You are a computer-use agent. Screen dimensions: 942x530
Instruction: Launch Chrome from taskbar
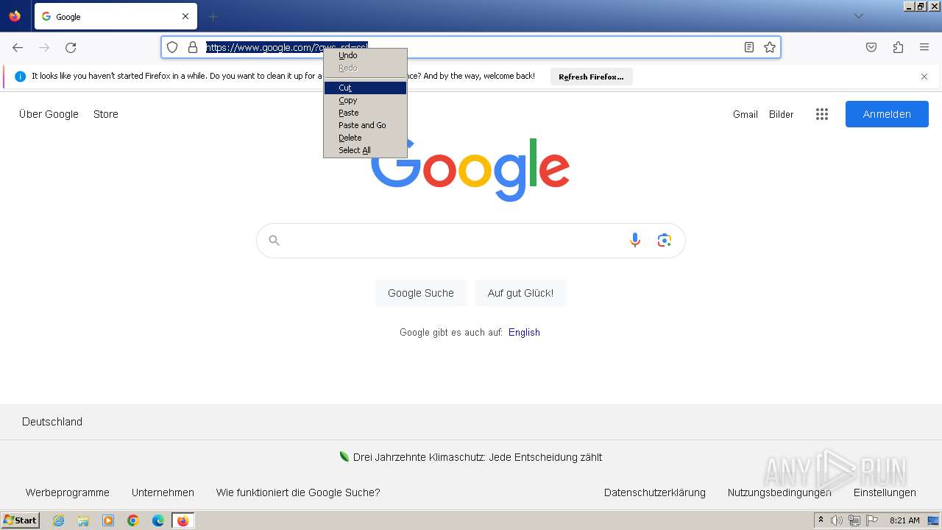click(x=133, y=520)
